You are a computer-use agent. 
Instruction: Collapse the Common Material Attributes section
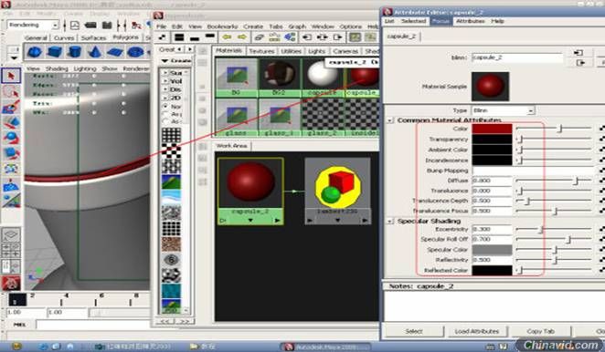coord(389,120)
